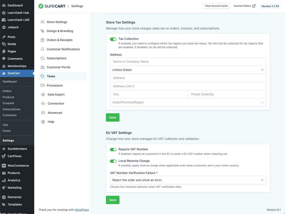
Task: Open SureMembers in admin sidebar
Action: 17,149
